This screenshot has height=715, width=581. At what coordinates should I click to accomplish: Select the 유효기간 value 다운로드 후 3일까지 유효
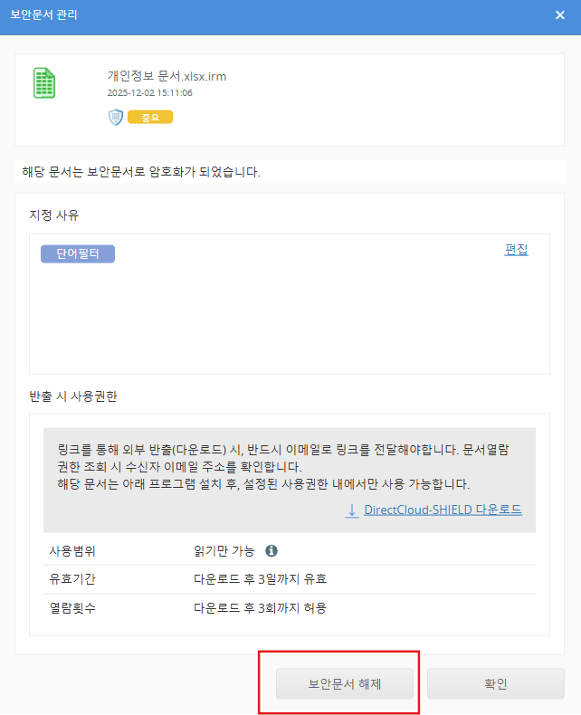pos(260,579)
